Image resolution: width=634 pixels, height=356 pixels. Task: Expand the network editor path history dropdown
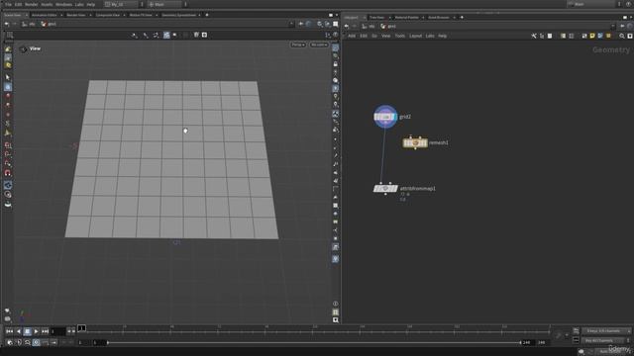[613, 27]
